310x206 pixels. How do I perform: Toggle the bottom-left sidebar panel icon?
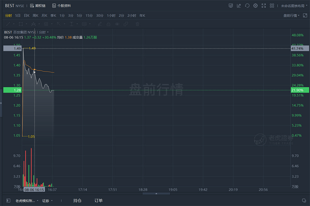click(8, 201)
